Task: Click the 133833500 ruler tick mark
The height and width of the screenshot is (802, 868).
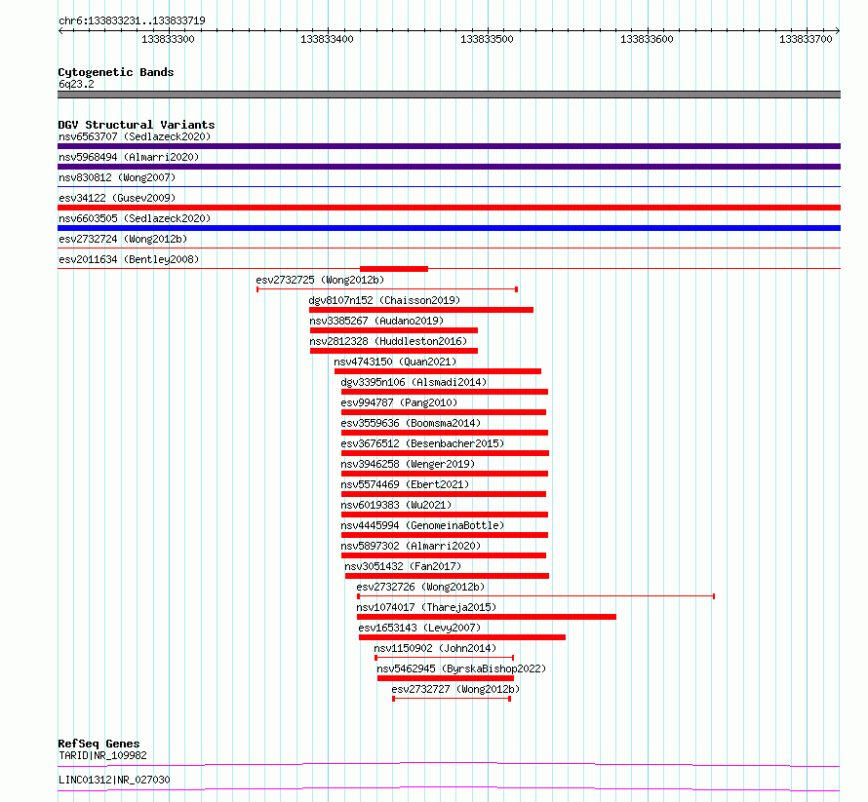Action: coord(488,31)
